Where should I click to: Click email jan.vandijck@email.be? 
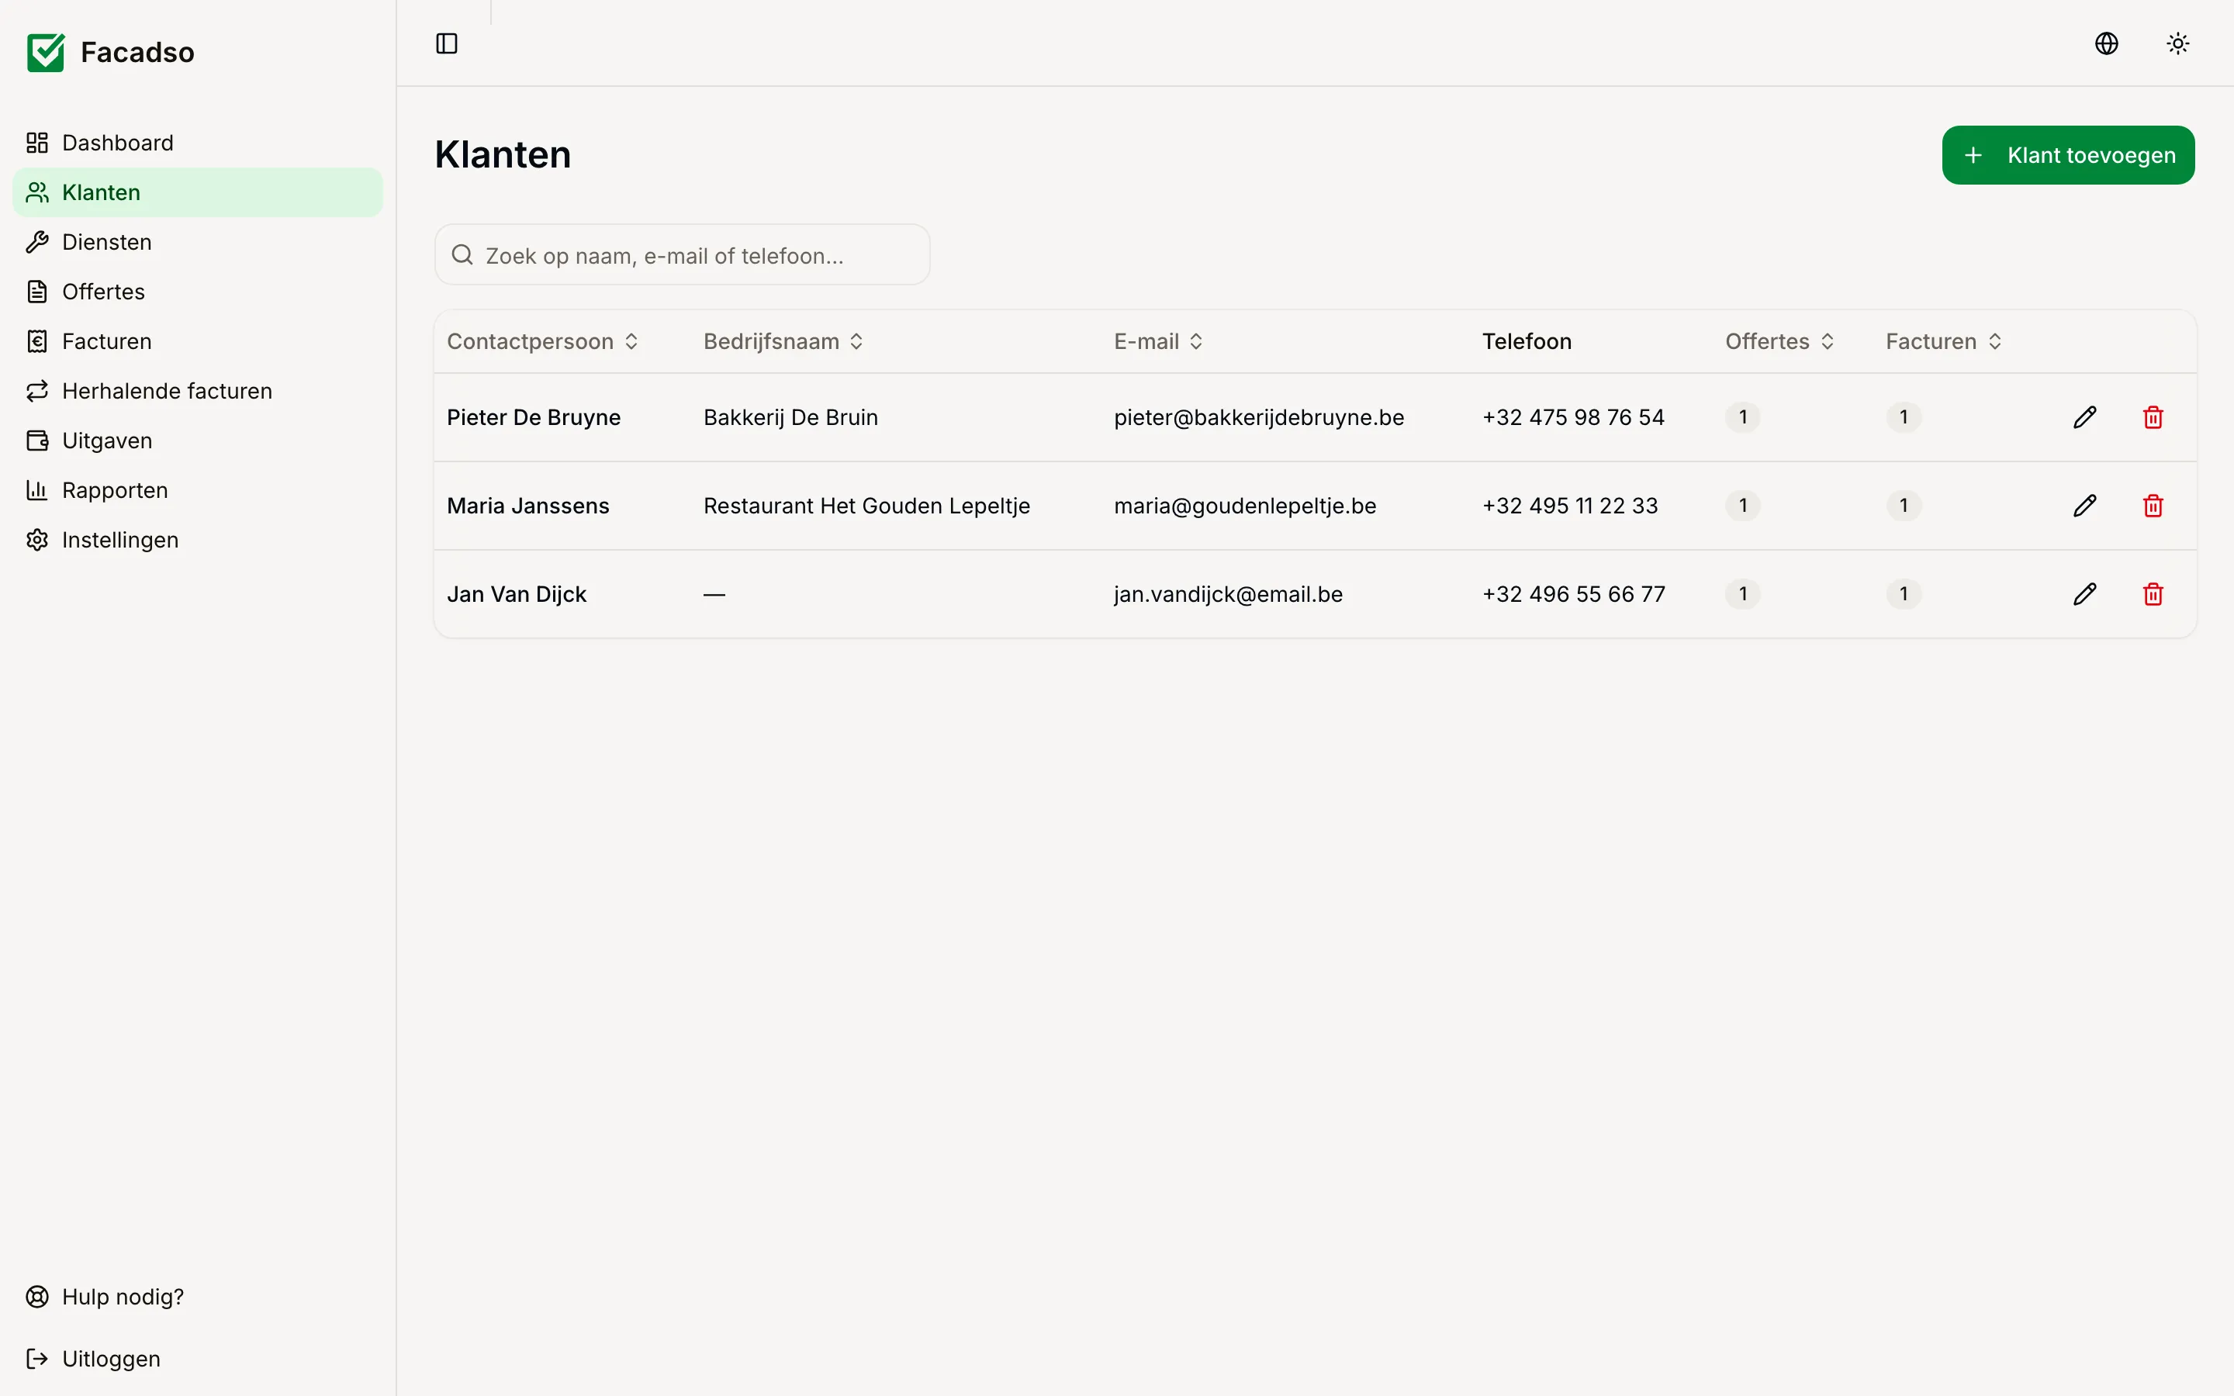point(1229,595)
